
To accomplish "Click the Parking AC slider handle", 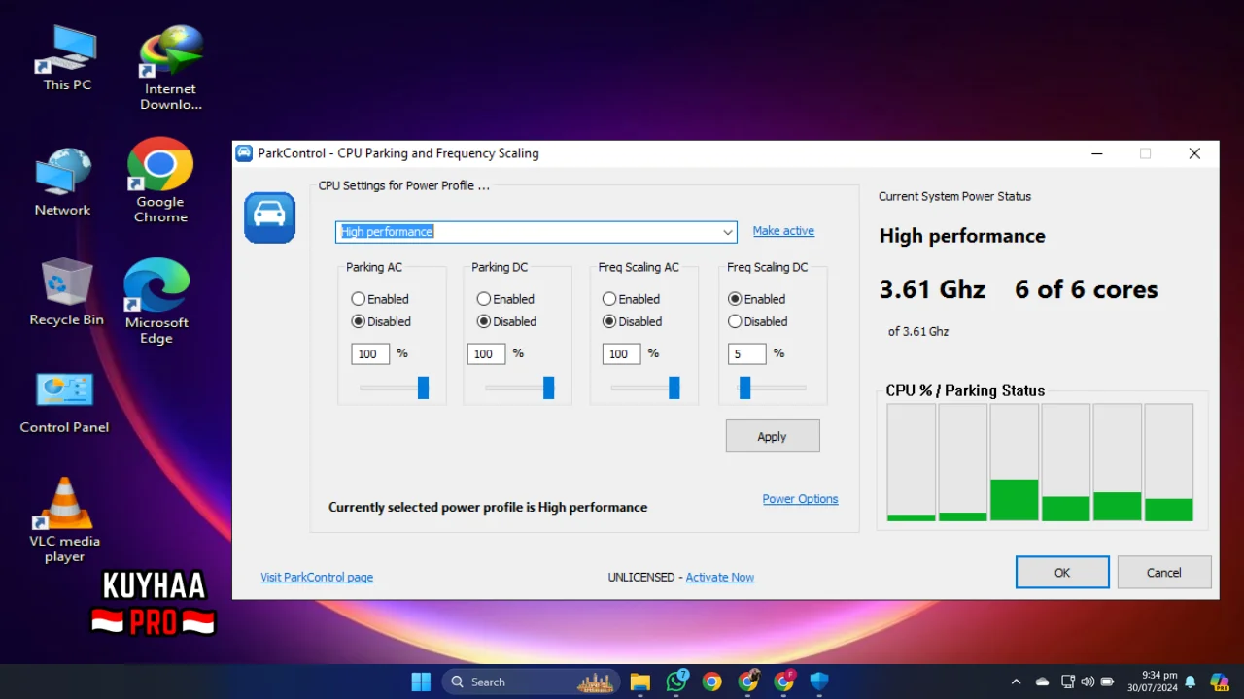I will tap(423, 387).
